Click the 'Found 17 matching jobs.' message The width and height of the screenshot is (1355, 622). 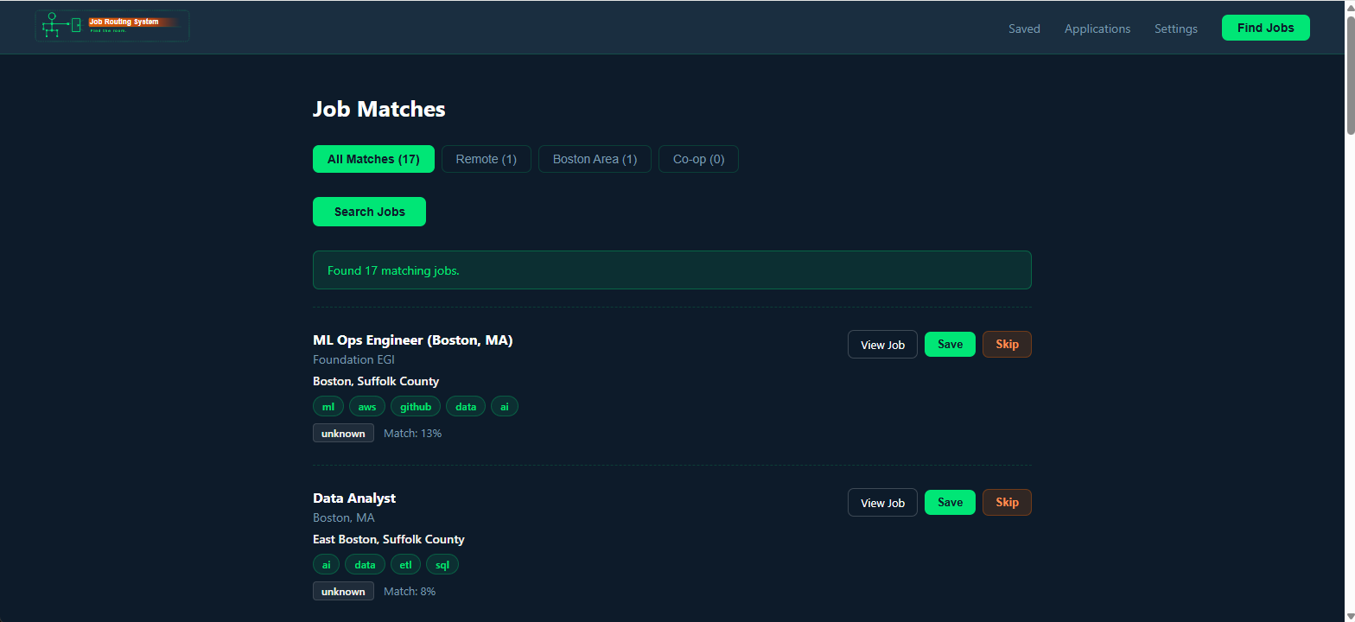672,270
